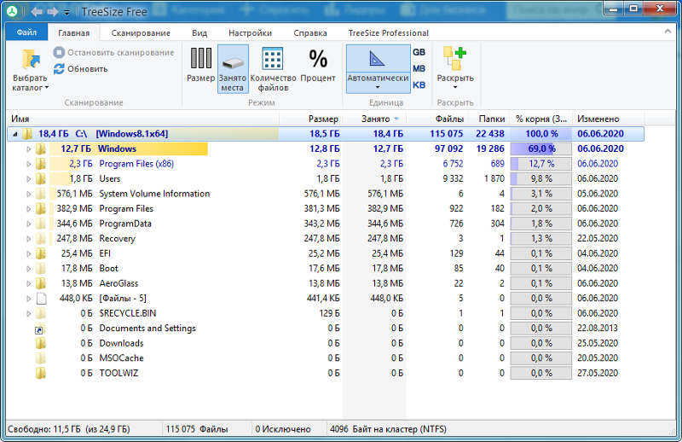Viewport: 682px width, 442px height.
Task: Open the Select Directory dropdown arrow
Action: (x=47, y=88)
